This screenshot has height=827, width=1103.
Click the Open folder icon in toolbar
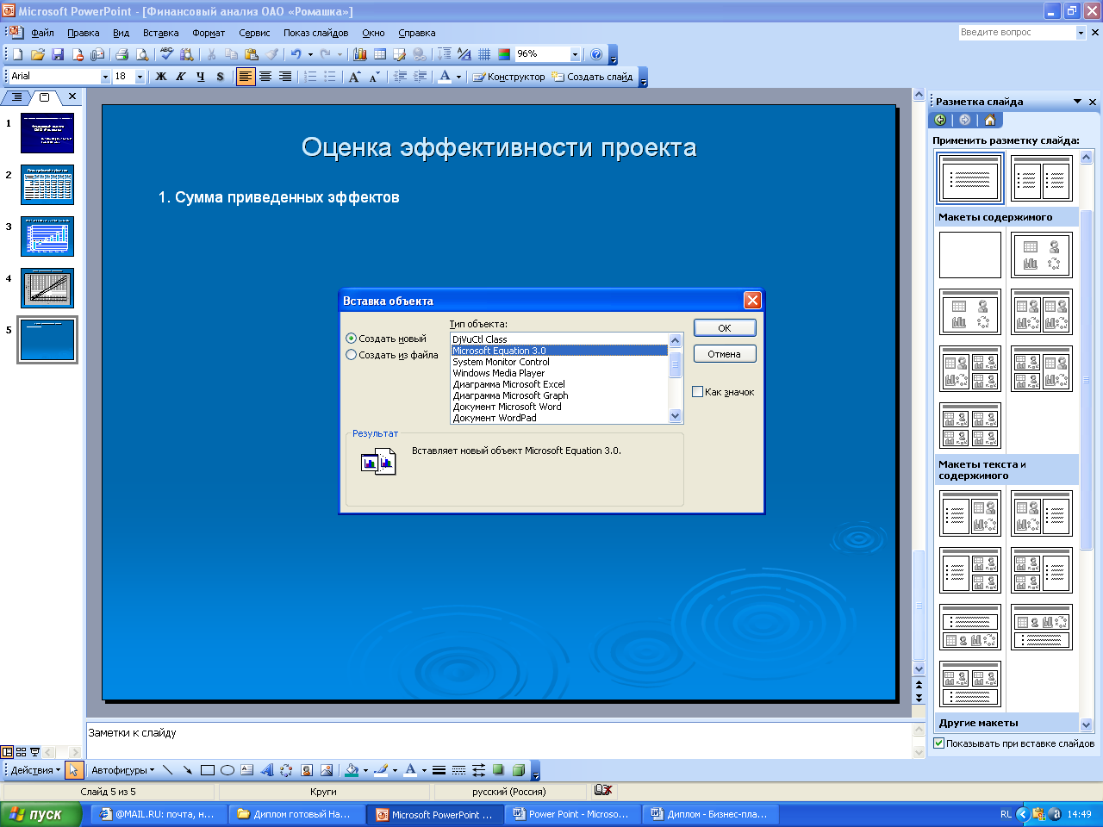(38, 54)
